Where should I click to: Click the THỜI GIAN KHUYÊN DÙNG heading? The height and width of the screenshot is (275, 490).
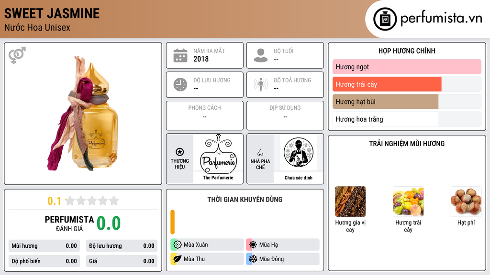[x=245, y=200]
